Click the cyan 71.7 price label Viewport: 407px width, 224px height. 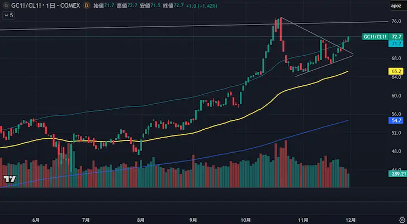coord(396,43)
